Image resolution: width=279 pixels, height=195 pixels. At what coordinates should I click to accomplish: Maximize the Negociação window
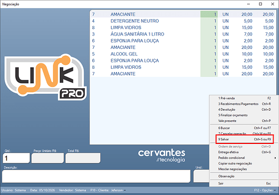(x=261, y=4)
